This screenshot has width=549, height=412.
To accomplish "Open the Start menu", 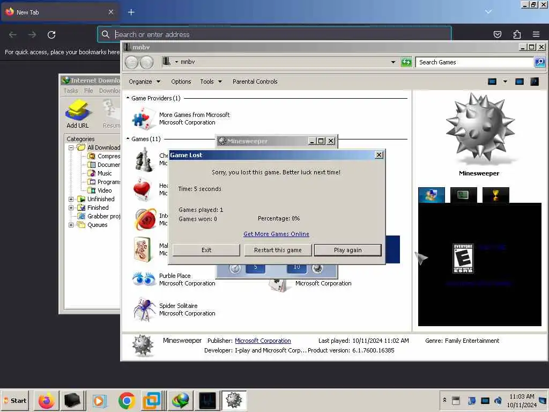I will click(16, 400).
